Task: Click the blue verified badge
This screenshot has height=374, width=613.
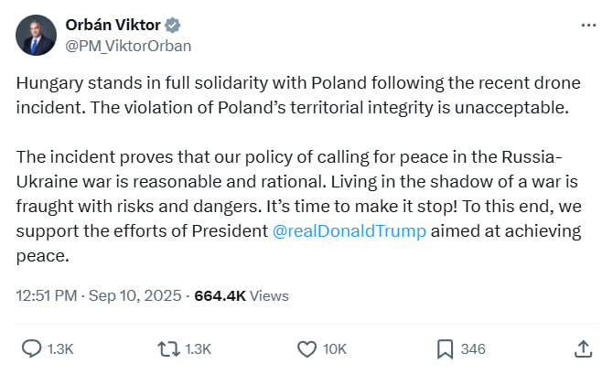Action: point(172,26)
